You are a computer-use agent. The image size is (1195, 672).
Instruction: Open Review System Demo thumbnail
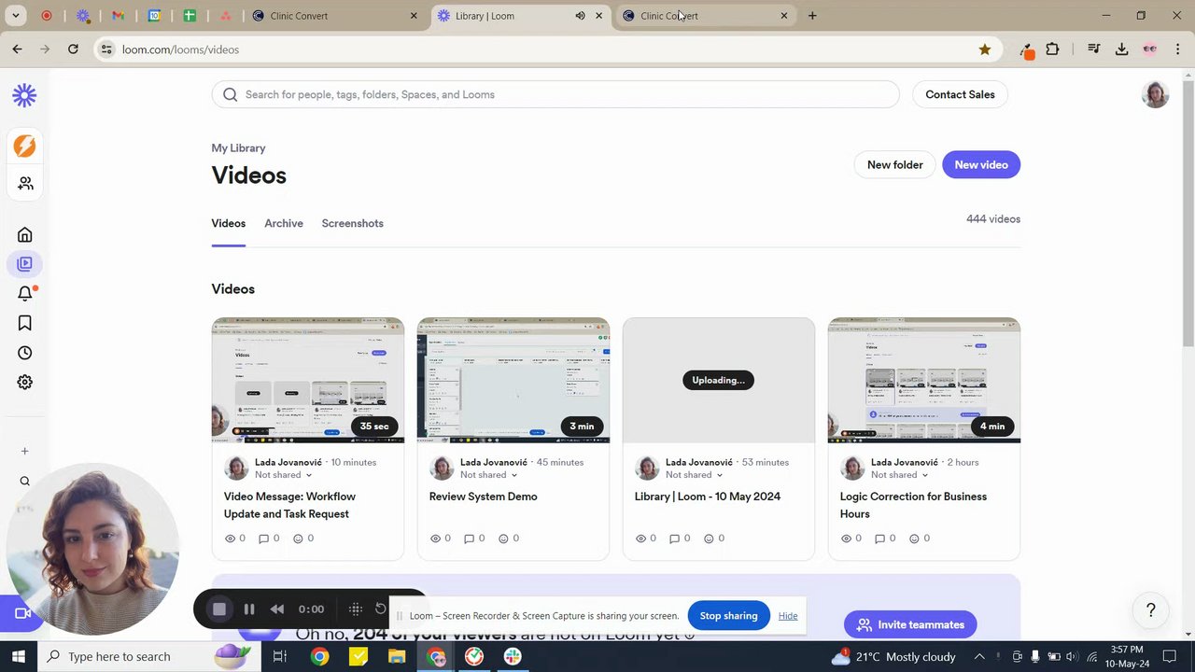pyautogui.click(x=513, y=380)
